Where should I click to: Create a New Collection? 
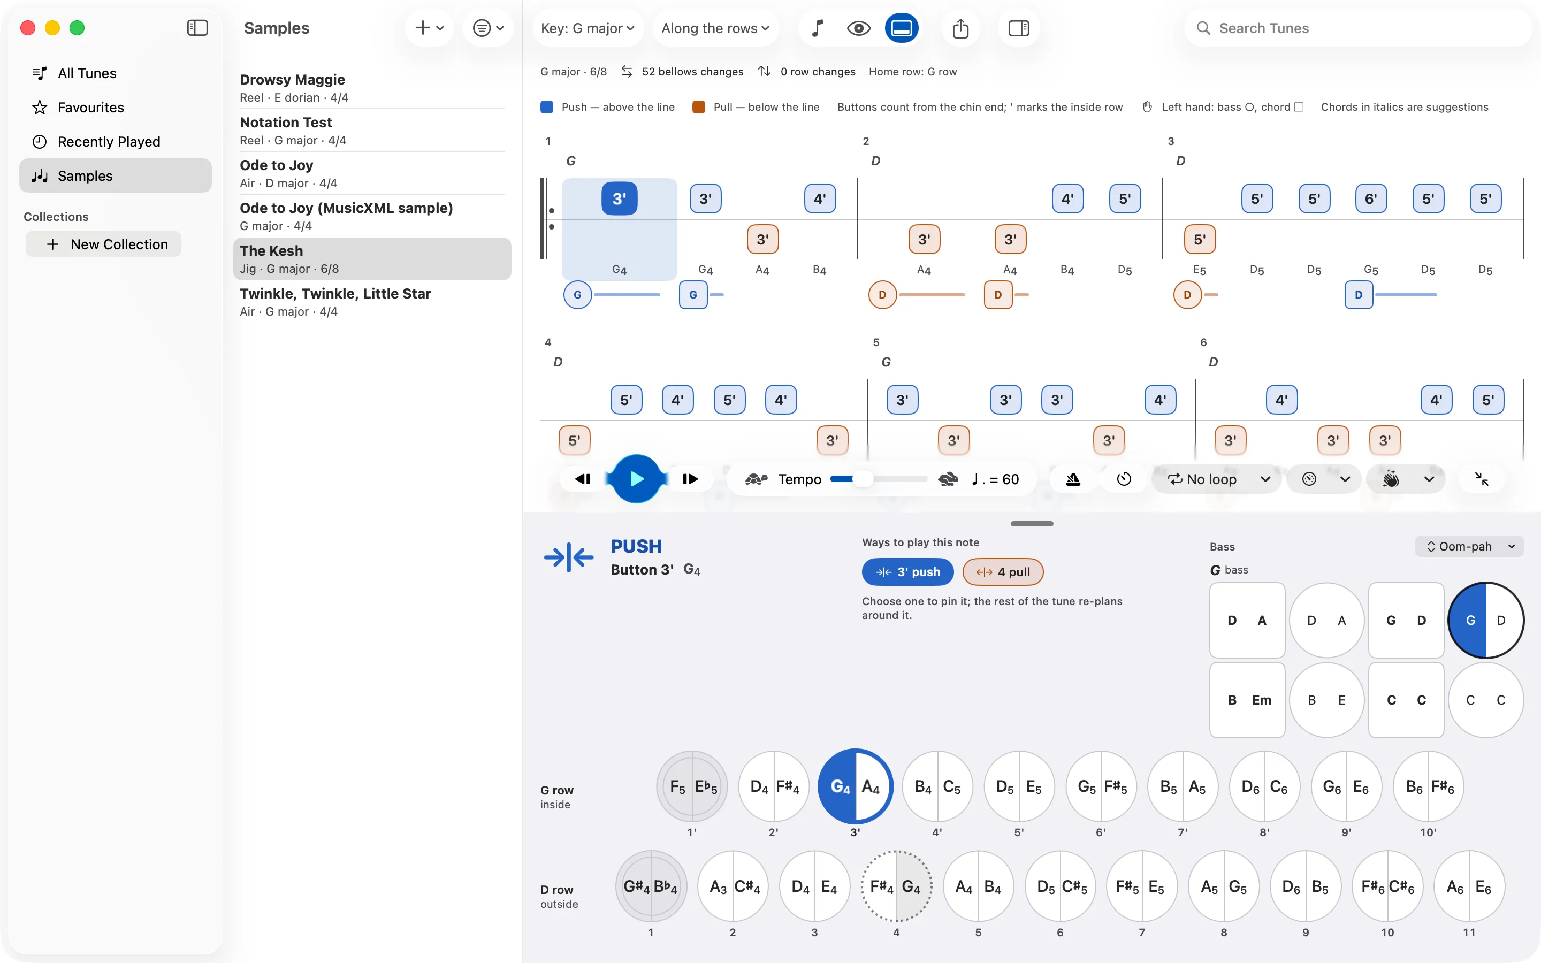[x=104, y=244]
